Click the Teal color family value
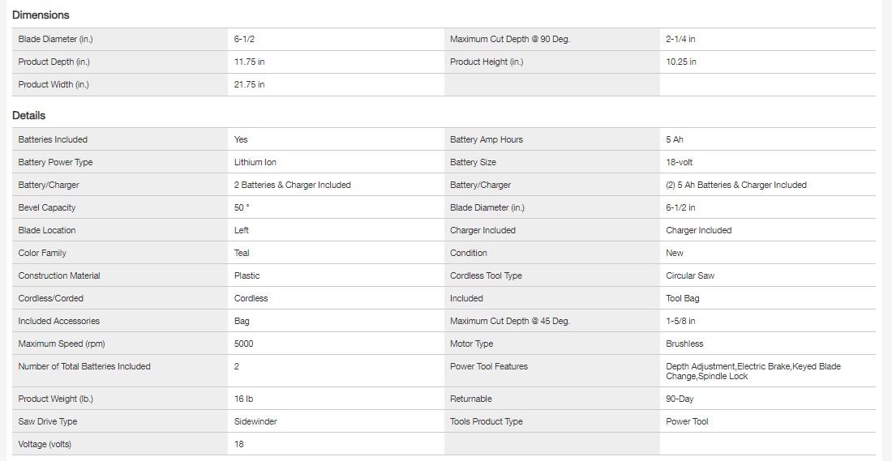 [x=242, y=253]
